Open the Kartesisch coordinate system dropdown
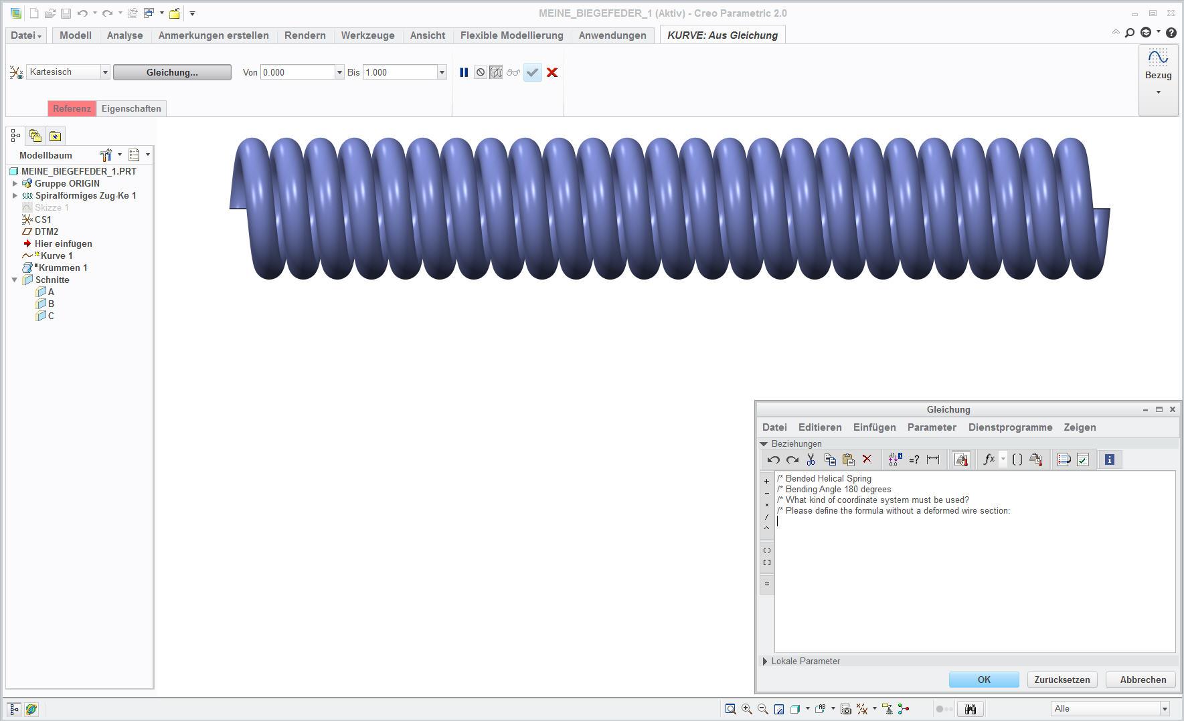Image resolution: width=1184 pixels, height=721 pixels. point(105,72)
